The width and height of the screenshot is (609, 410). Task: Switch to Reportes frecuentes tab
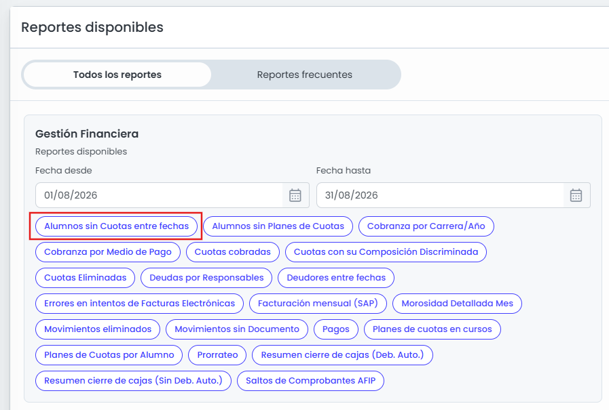pyautogui.click(x=304, y=75)
